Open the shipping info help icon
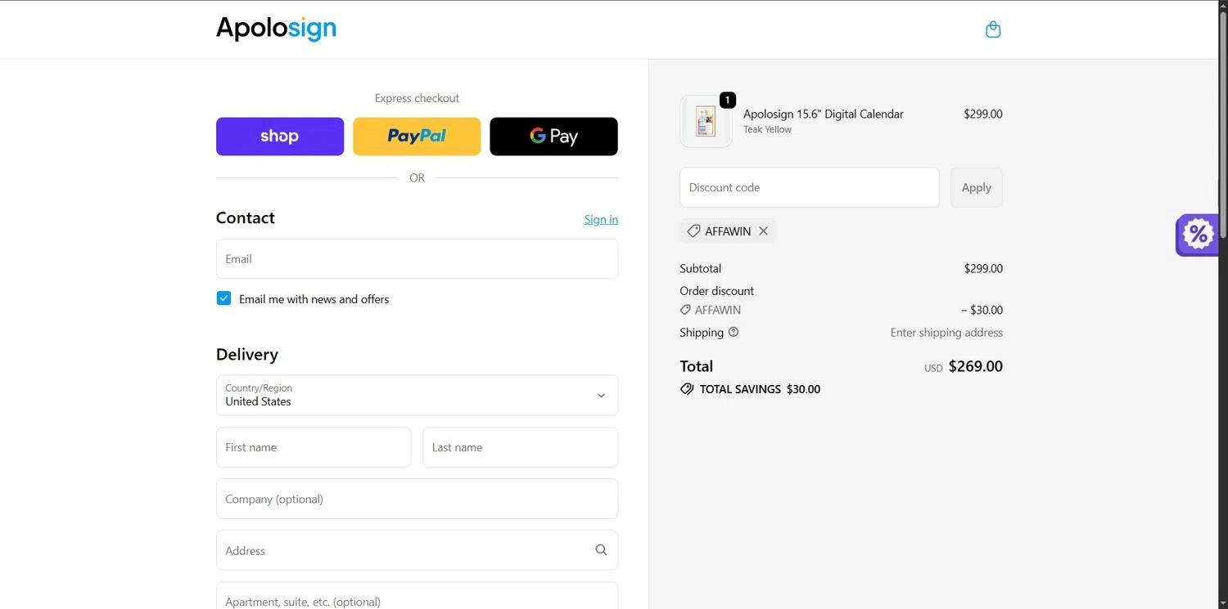The image size is (1228, 609). (x=734, y=332)
